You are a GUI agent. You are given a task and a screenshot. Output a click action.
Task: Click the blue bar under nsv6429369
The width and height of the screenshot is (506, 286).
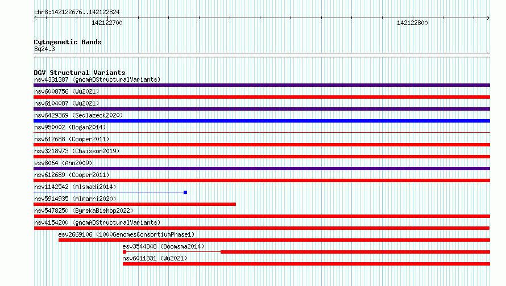click(x=262, y=121)
